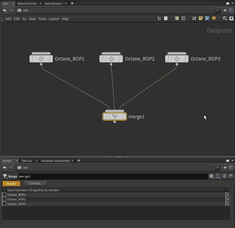Select the Octane_ROP3 node
The image size is (235, 228).
point(177,59)
